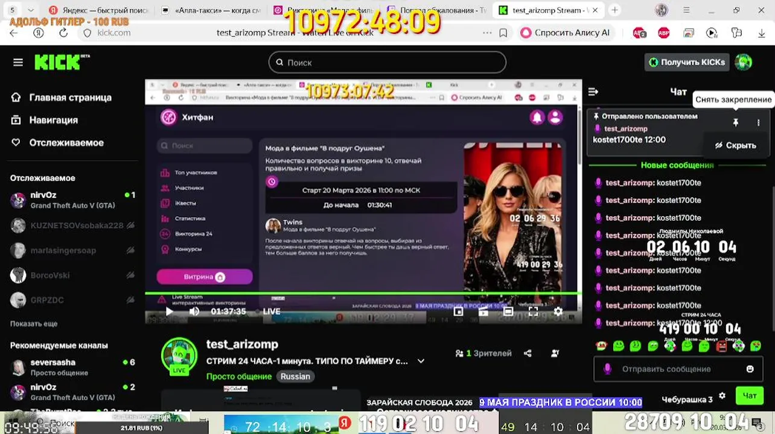Go back in browser
This screenshot has height=434, width=775.
[x=13, y=33]
